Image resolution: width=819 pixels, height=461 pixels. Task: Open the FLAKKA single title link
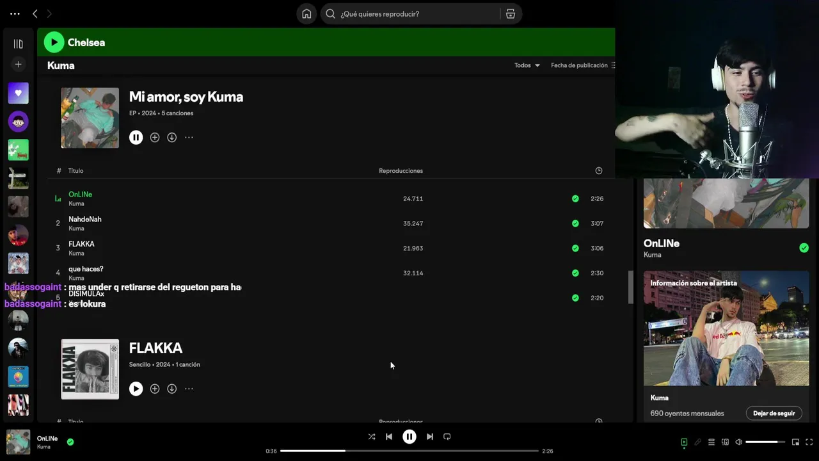(x=155, y=348)
